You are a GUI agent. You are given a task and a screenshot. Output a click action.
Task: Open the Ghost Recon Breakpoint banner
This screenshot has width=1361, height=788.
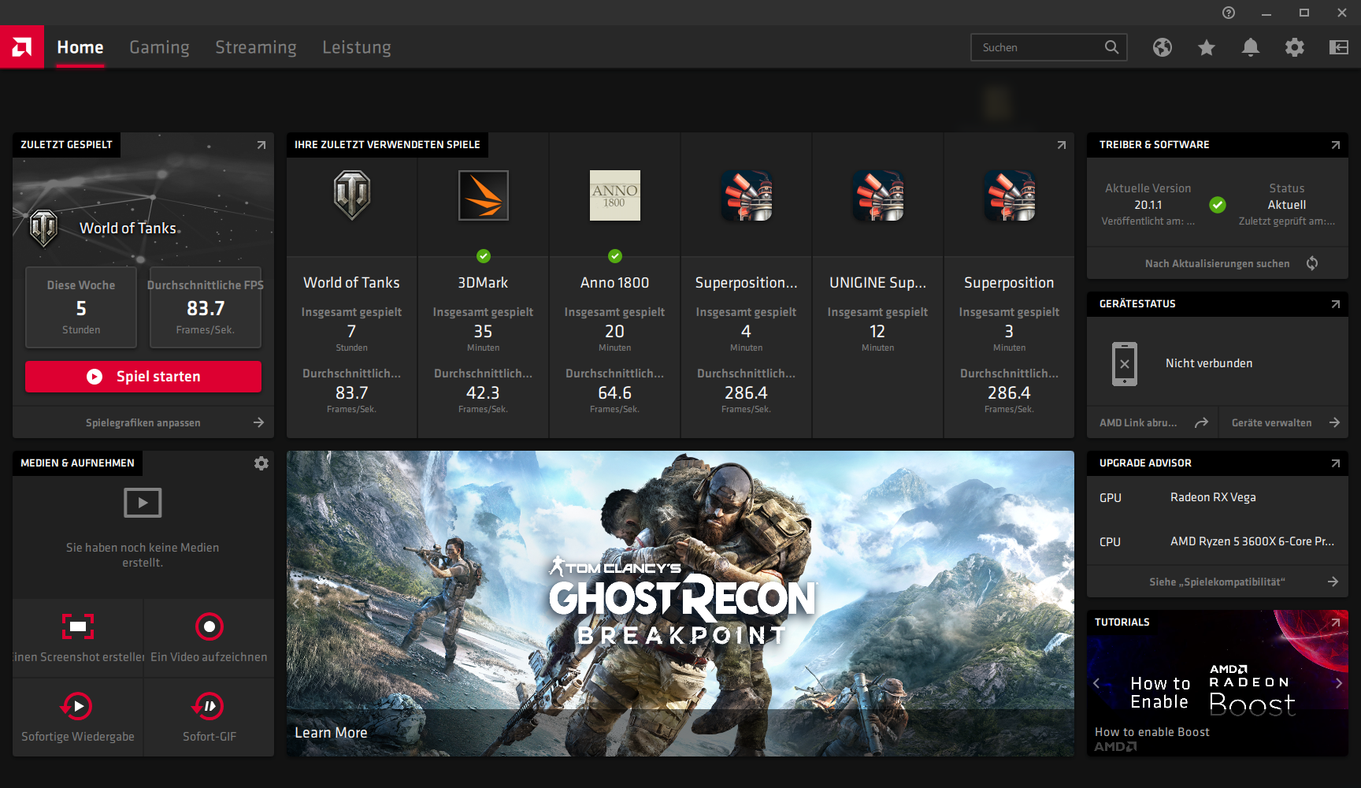(680, 604)
